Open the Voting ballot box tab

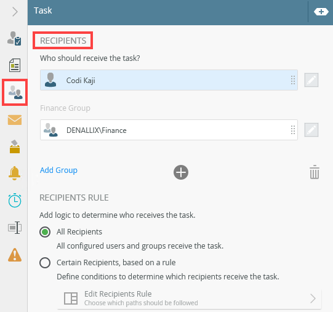pyautogui.click(x=15, y=146)
